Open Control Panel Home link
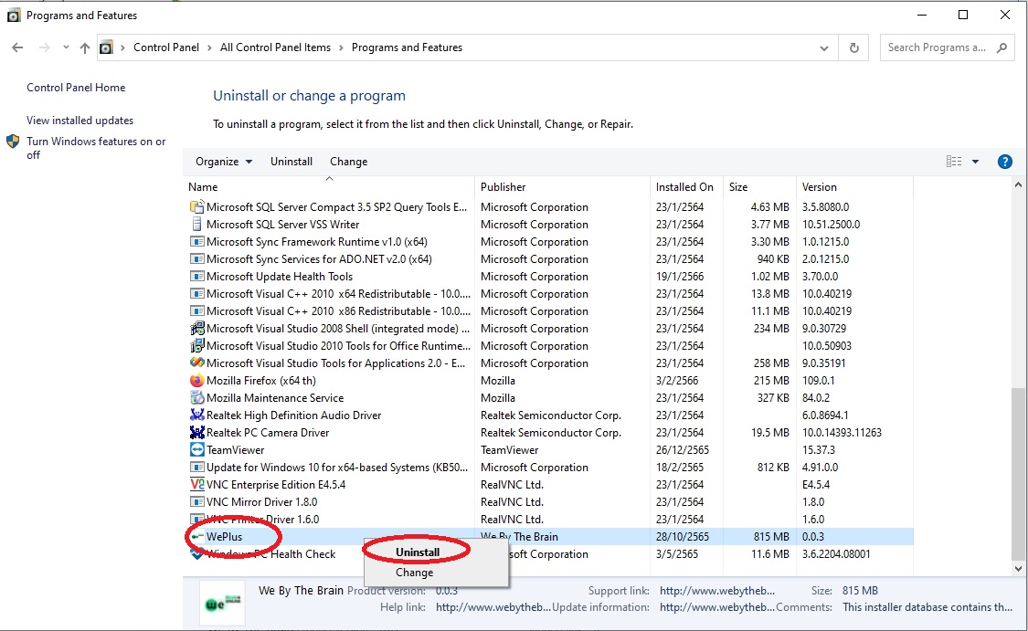Image resolution: width=1028 pixels, height=631 pixels. (76, 88)
